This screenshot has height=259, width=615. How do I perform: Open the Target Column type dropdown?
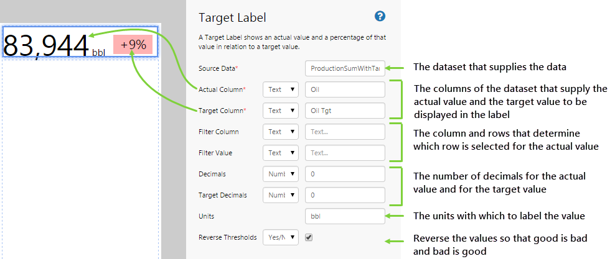(281, 111)
